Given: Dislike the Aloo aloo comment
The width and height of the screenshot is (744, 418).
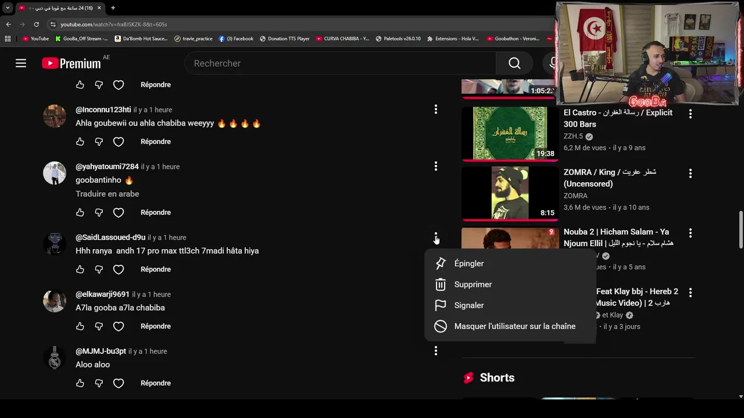Looking at the screenshot, I should 99,383.
